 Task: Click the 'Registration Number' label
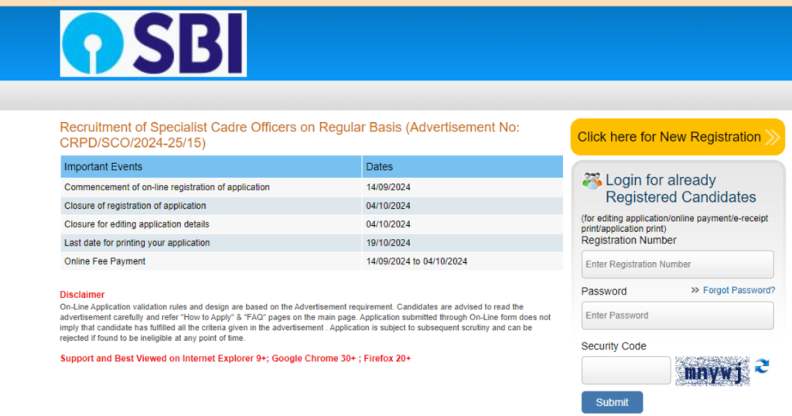click(x=628, y=240)
